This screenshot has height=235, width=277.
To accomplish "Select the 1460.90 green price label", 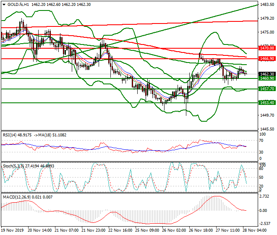I will (x=267, y=78).
